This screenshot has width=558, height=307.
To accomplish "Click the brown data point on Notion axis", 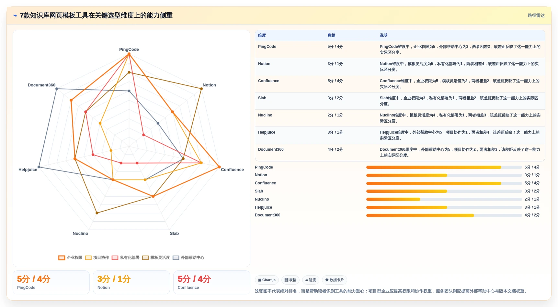I will 201,89.
